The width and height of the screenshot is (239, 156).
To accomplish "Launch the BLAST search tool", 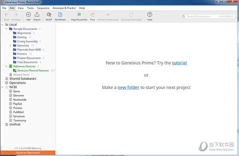I will 49,15.
